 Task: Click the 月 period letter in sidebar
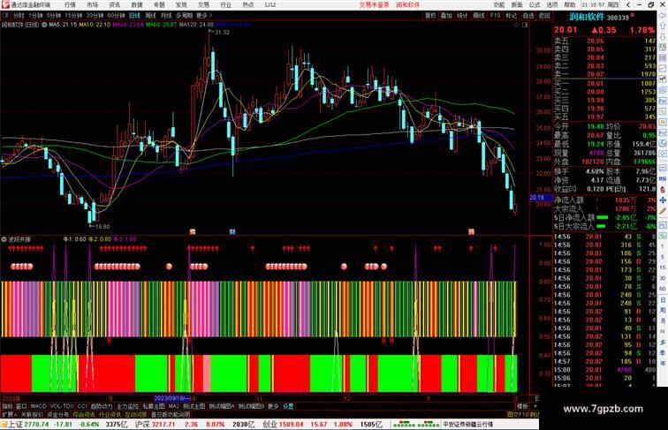[x=663, y=321]
